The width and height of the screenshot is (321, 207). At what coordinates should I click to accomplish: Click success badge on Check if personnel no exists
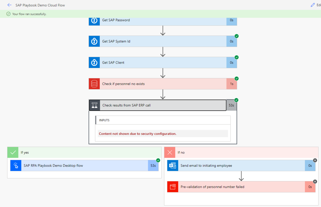point(237,78)
